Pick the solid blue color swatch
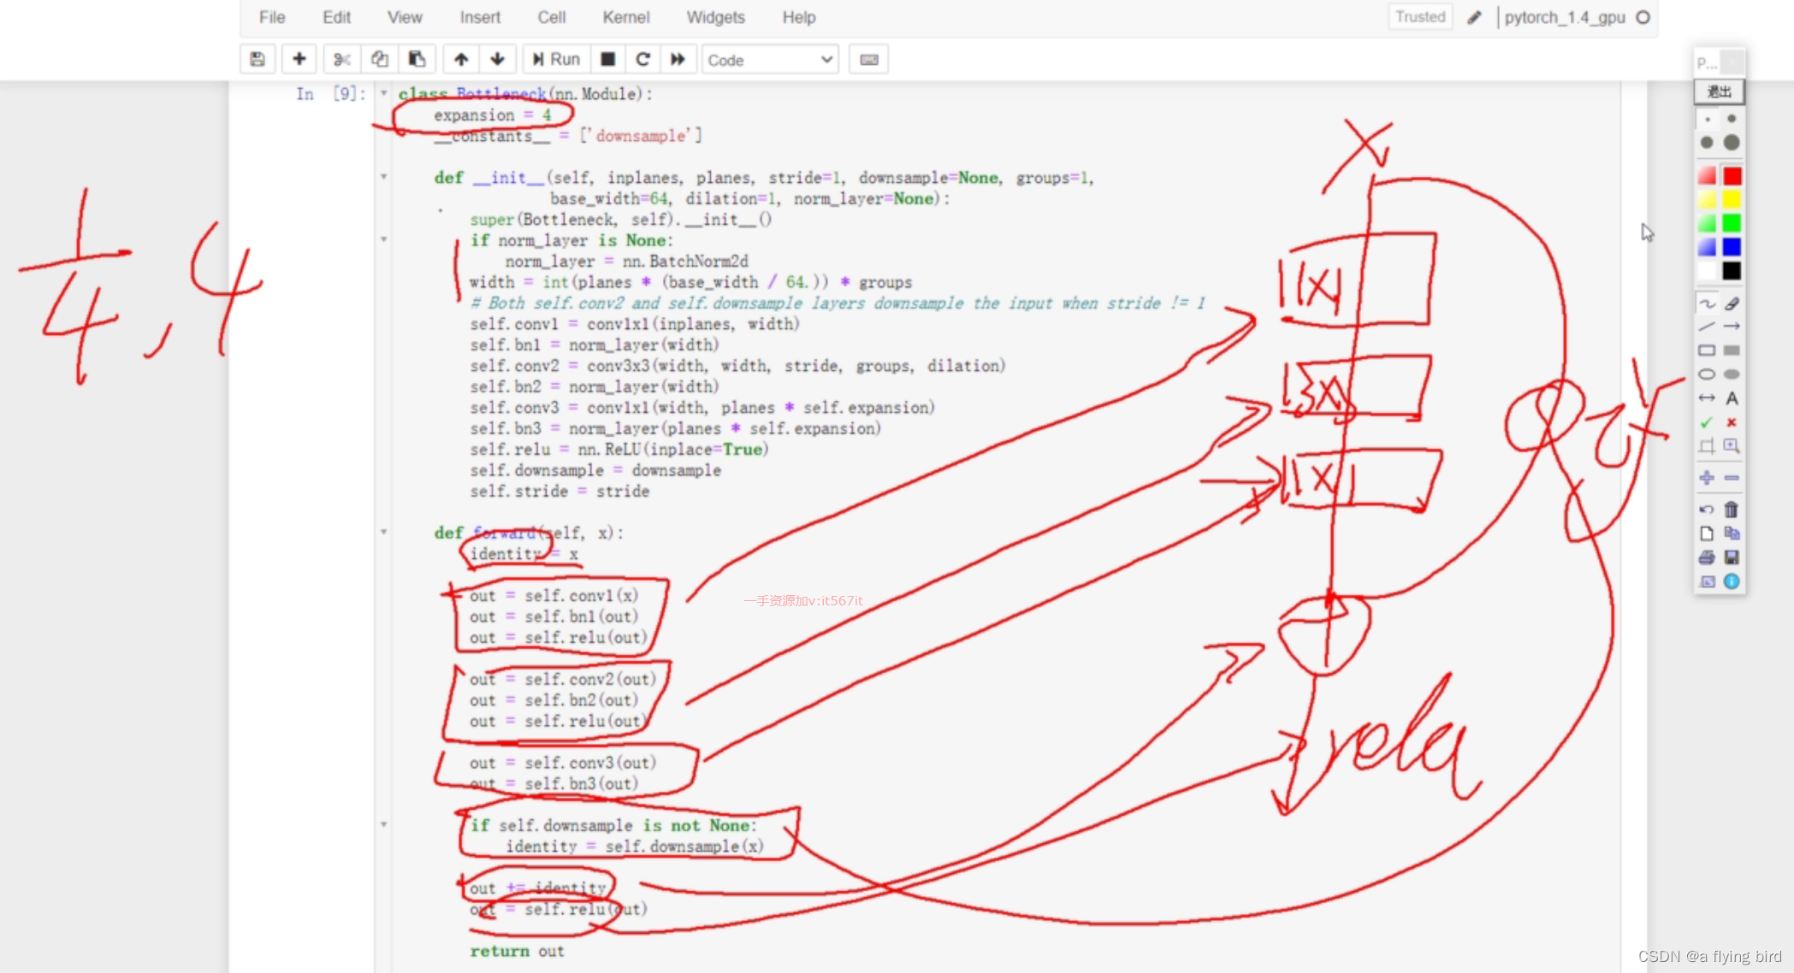 point(1732,247)
